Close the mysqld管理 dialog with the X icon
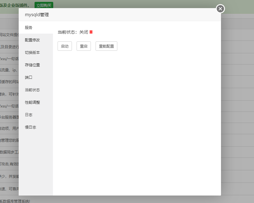254x203 pixels. click(220, 9)
